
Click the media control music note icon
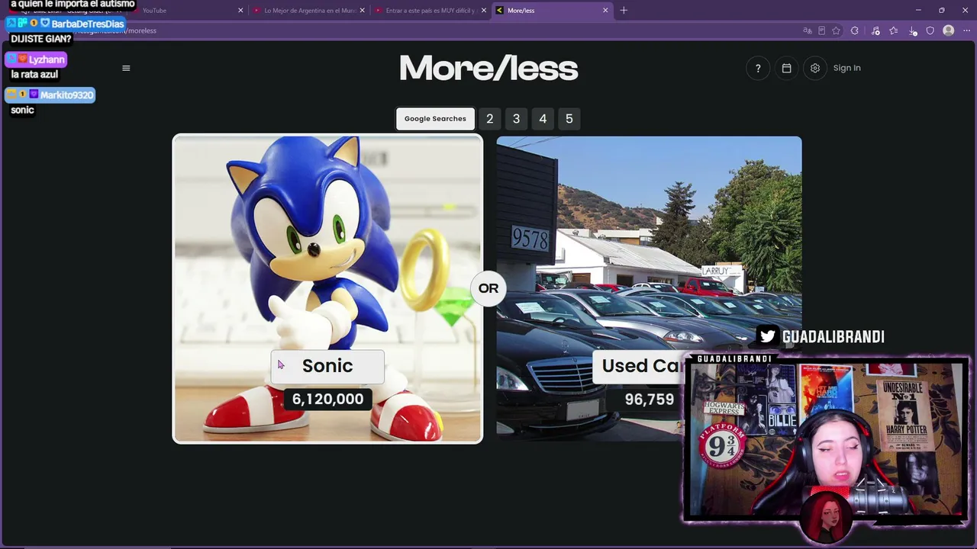pyautogui.click(x=875, y=30)
